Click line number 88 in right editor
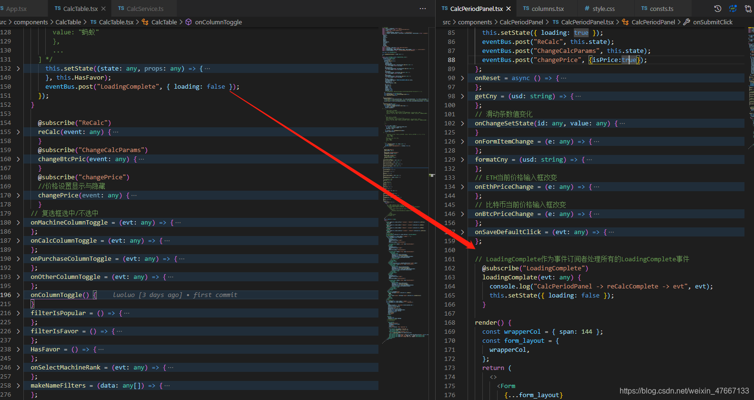The image size is (754, 400). coord(451,60)
